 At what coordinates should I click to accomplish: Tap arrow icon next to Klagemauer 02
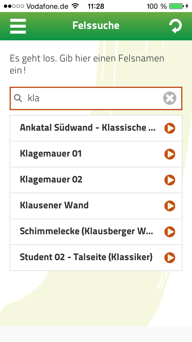[x=170, y=180]
